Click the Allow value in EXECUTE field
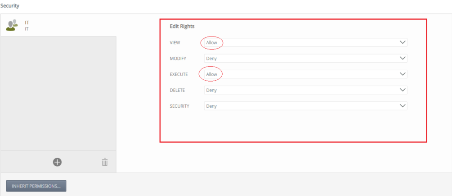The height and width of the screenshot is (196, 452). pyautogui.click(x=211, y=74)
